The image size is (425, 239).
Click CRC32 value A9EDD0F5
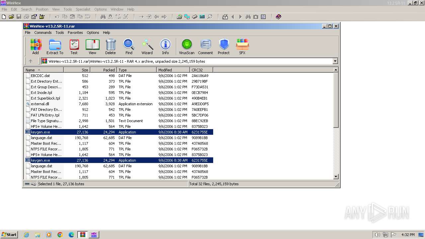click(x=200, y=104)
